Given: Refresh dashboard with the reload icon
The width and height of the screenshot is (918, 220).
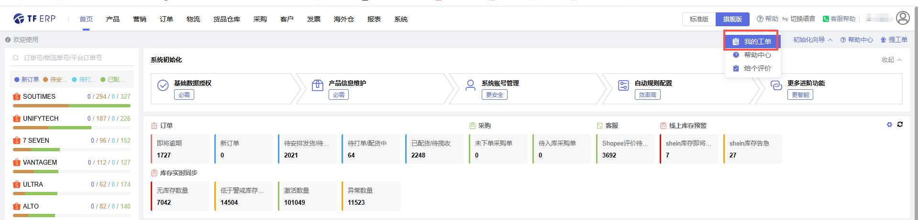Looking at the screenshot, I should click(900, 125).
